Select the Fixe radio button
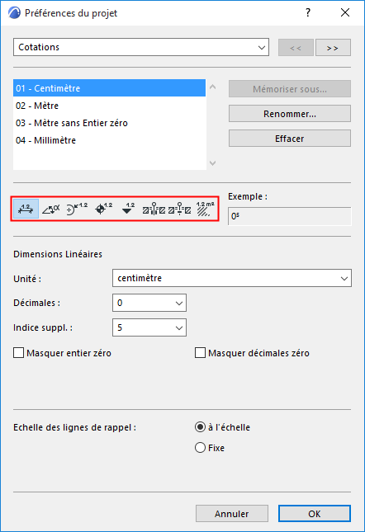Image resolution: width=365 pixels, height=532 pixels. pyautogui.click(x=201, y=448)
